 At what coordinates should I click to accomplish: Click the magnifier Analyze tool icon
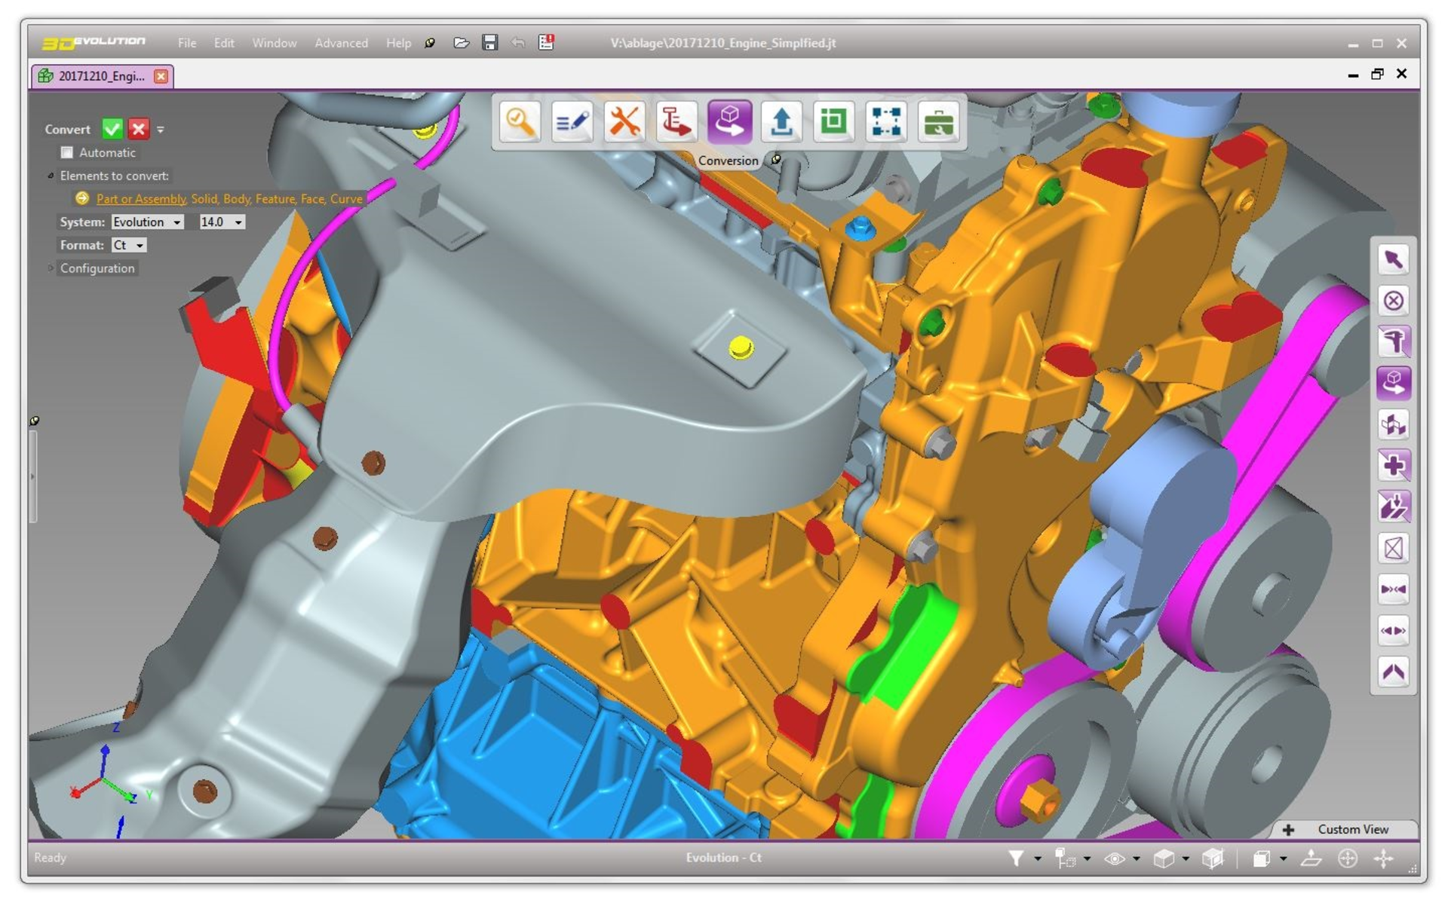[x=520, y=122]
